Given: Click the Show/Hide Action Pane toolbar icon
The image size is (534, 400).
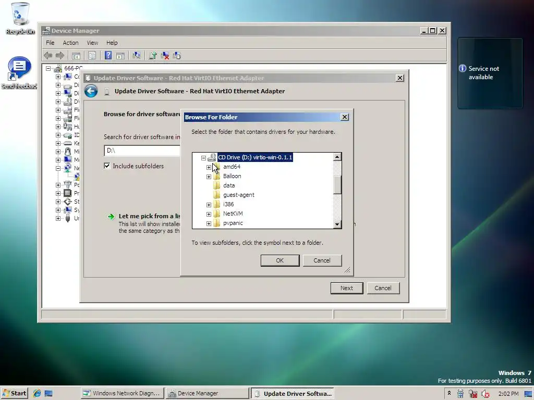Looking at the screenshot, I should [120, 55].
